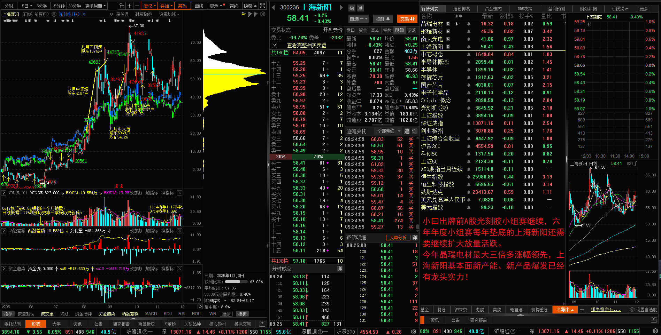Select the 研究报告 tab below the chart

coord(121,324)
